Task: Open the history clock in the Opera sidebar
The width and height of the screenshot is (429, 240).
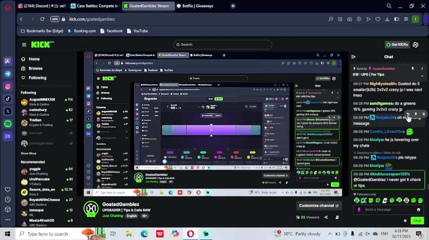Action: 8,199
